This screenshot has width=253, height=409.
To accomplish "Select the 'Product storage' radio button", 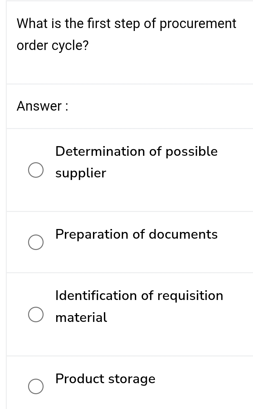I will pos(35,386).
